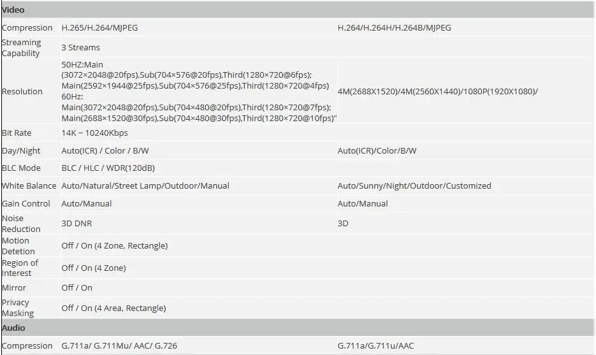Click BLC / HLC / WDR(120dB) value

[108, 168]
